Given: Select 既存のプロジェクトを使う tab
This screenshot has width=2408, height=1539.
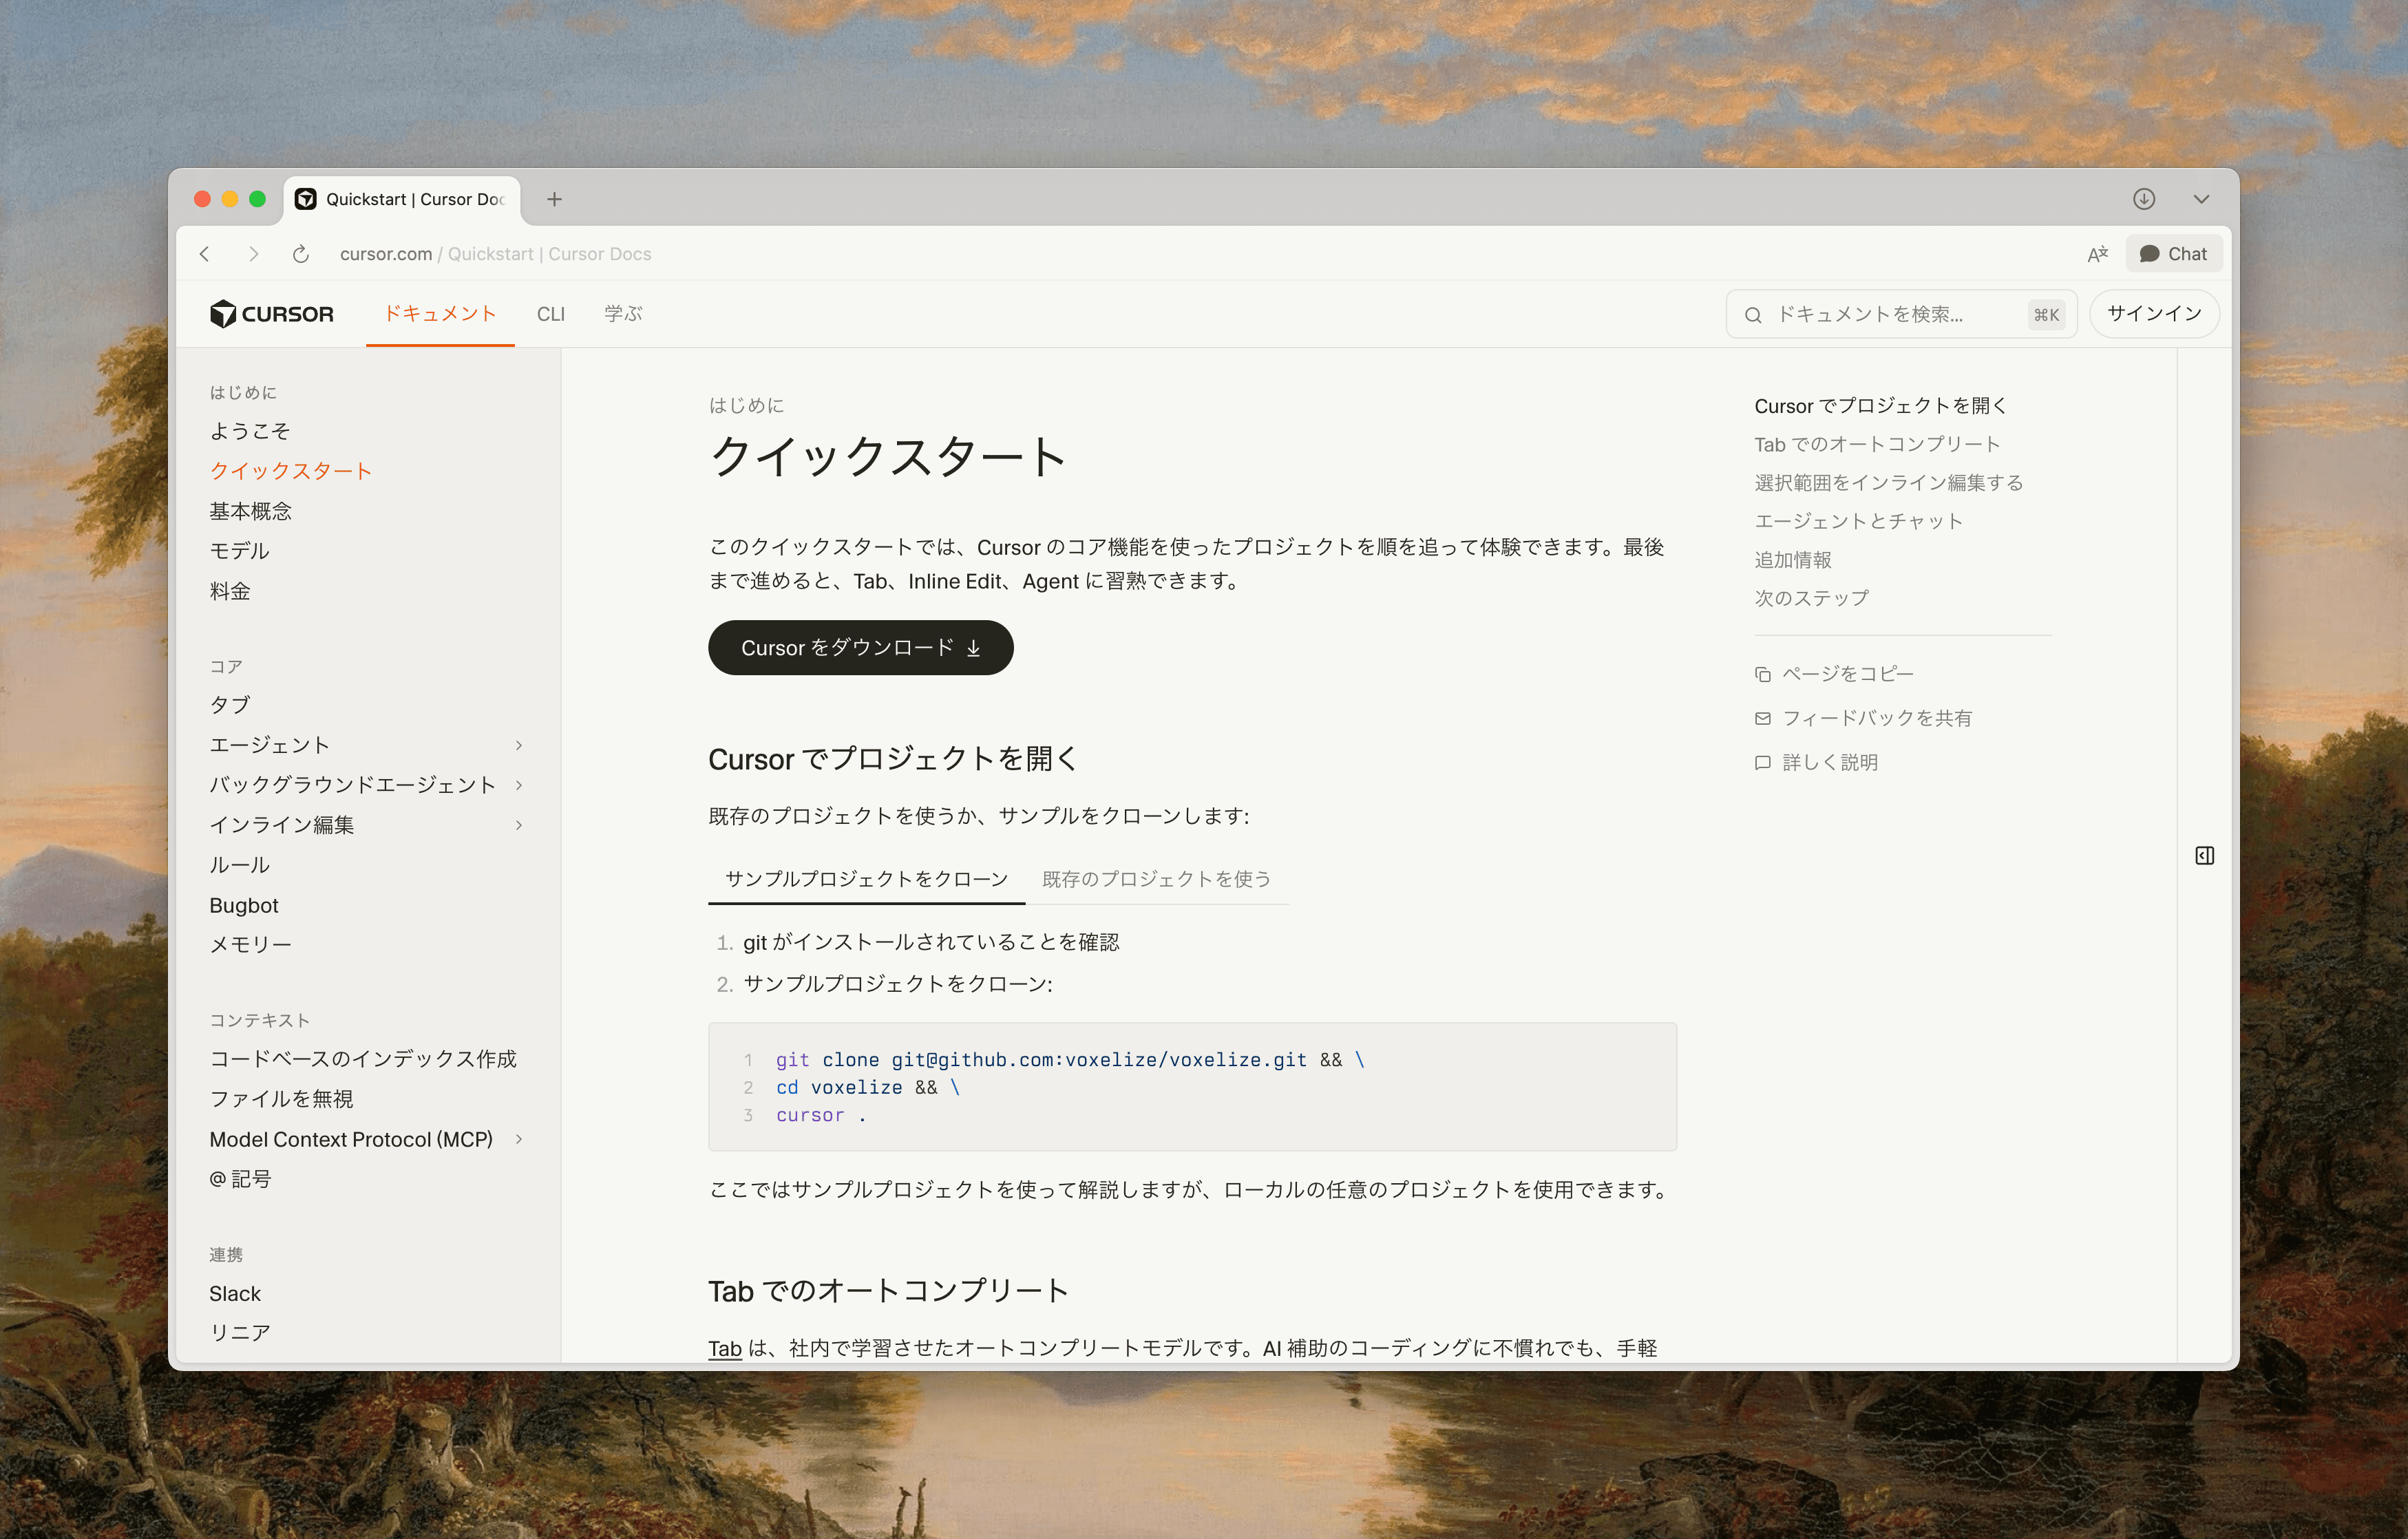Looking at the screenshot, I should coord(1156,879).
